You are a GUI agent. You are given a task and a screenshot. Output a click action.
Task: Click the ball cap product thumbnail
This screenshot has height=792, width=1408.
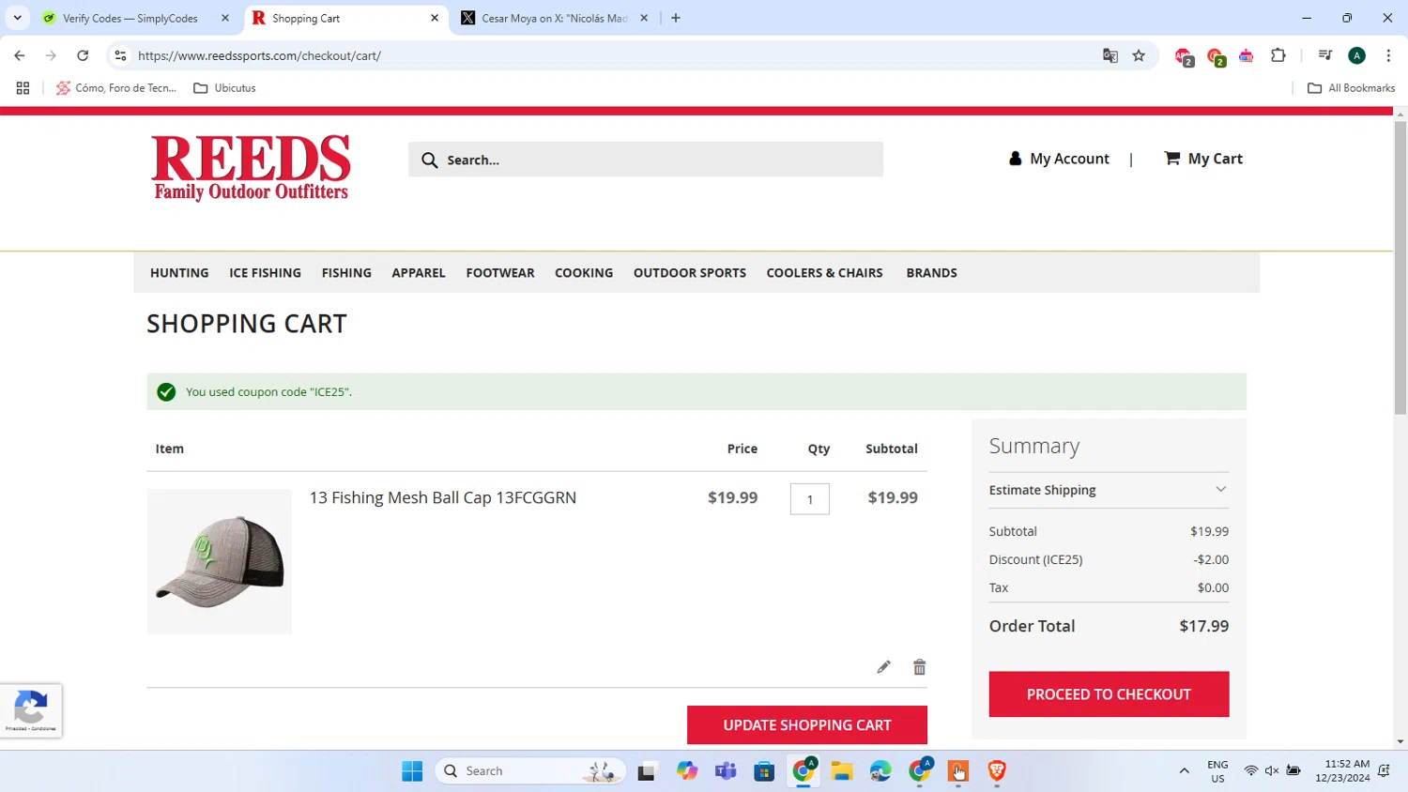219,561
